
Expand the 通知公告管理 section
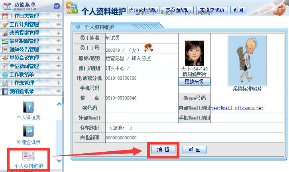(59, 50)
